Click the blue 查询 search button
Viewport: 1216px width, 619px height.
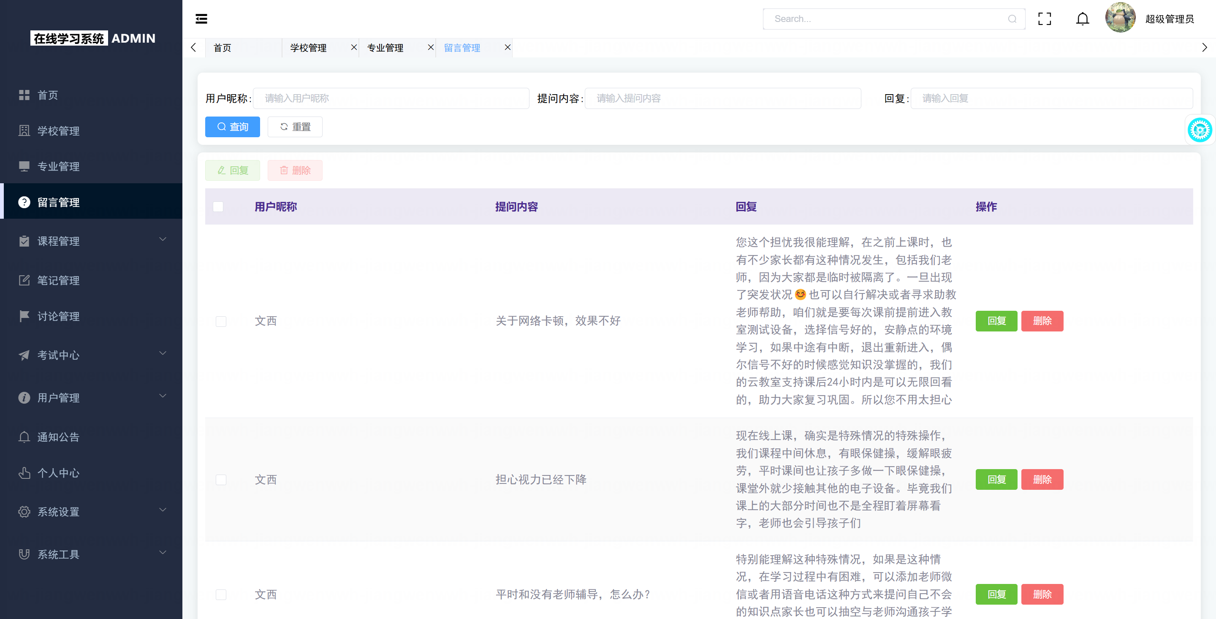pyautogui.click(x=232, y=127)
